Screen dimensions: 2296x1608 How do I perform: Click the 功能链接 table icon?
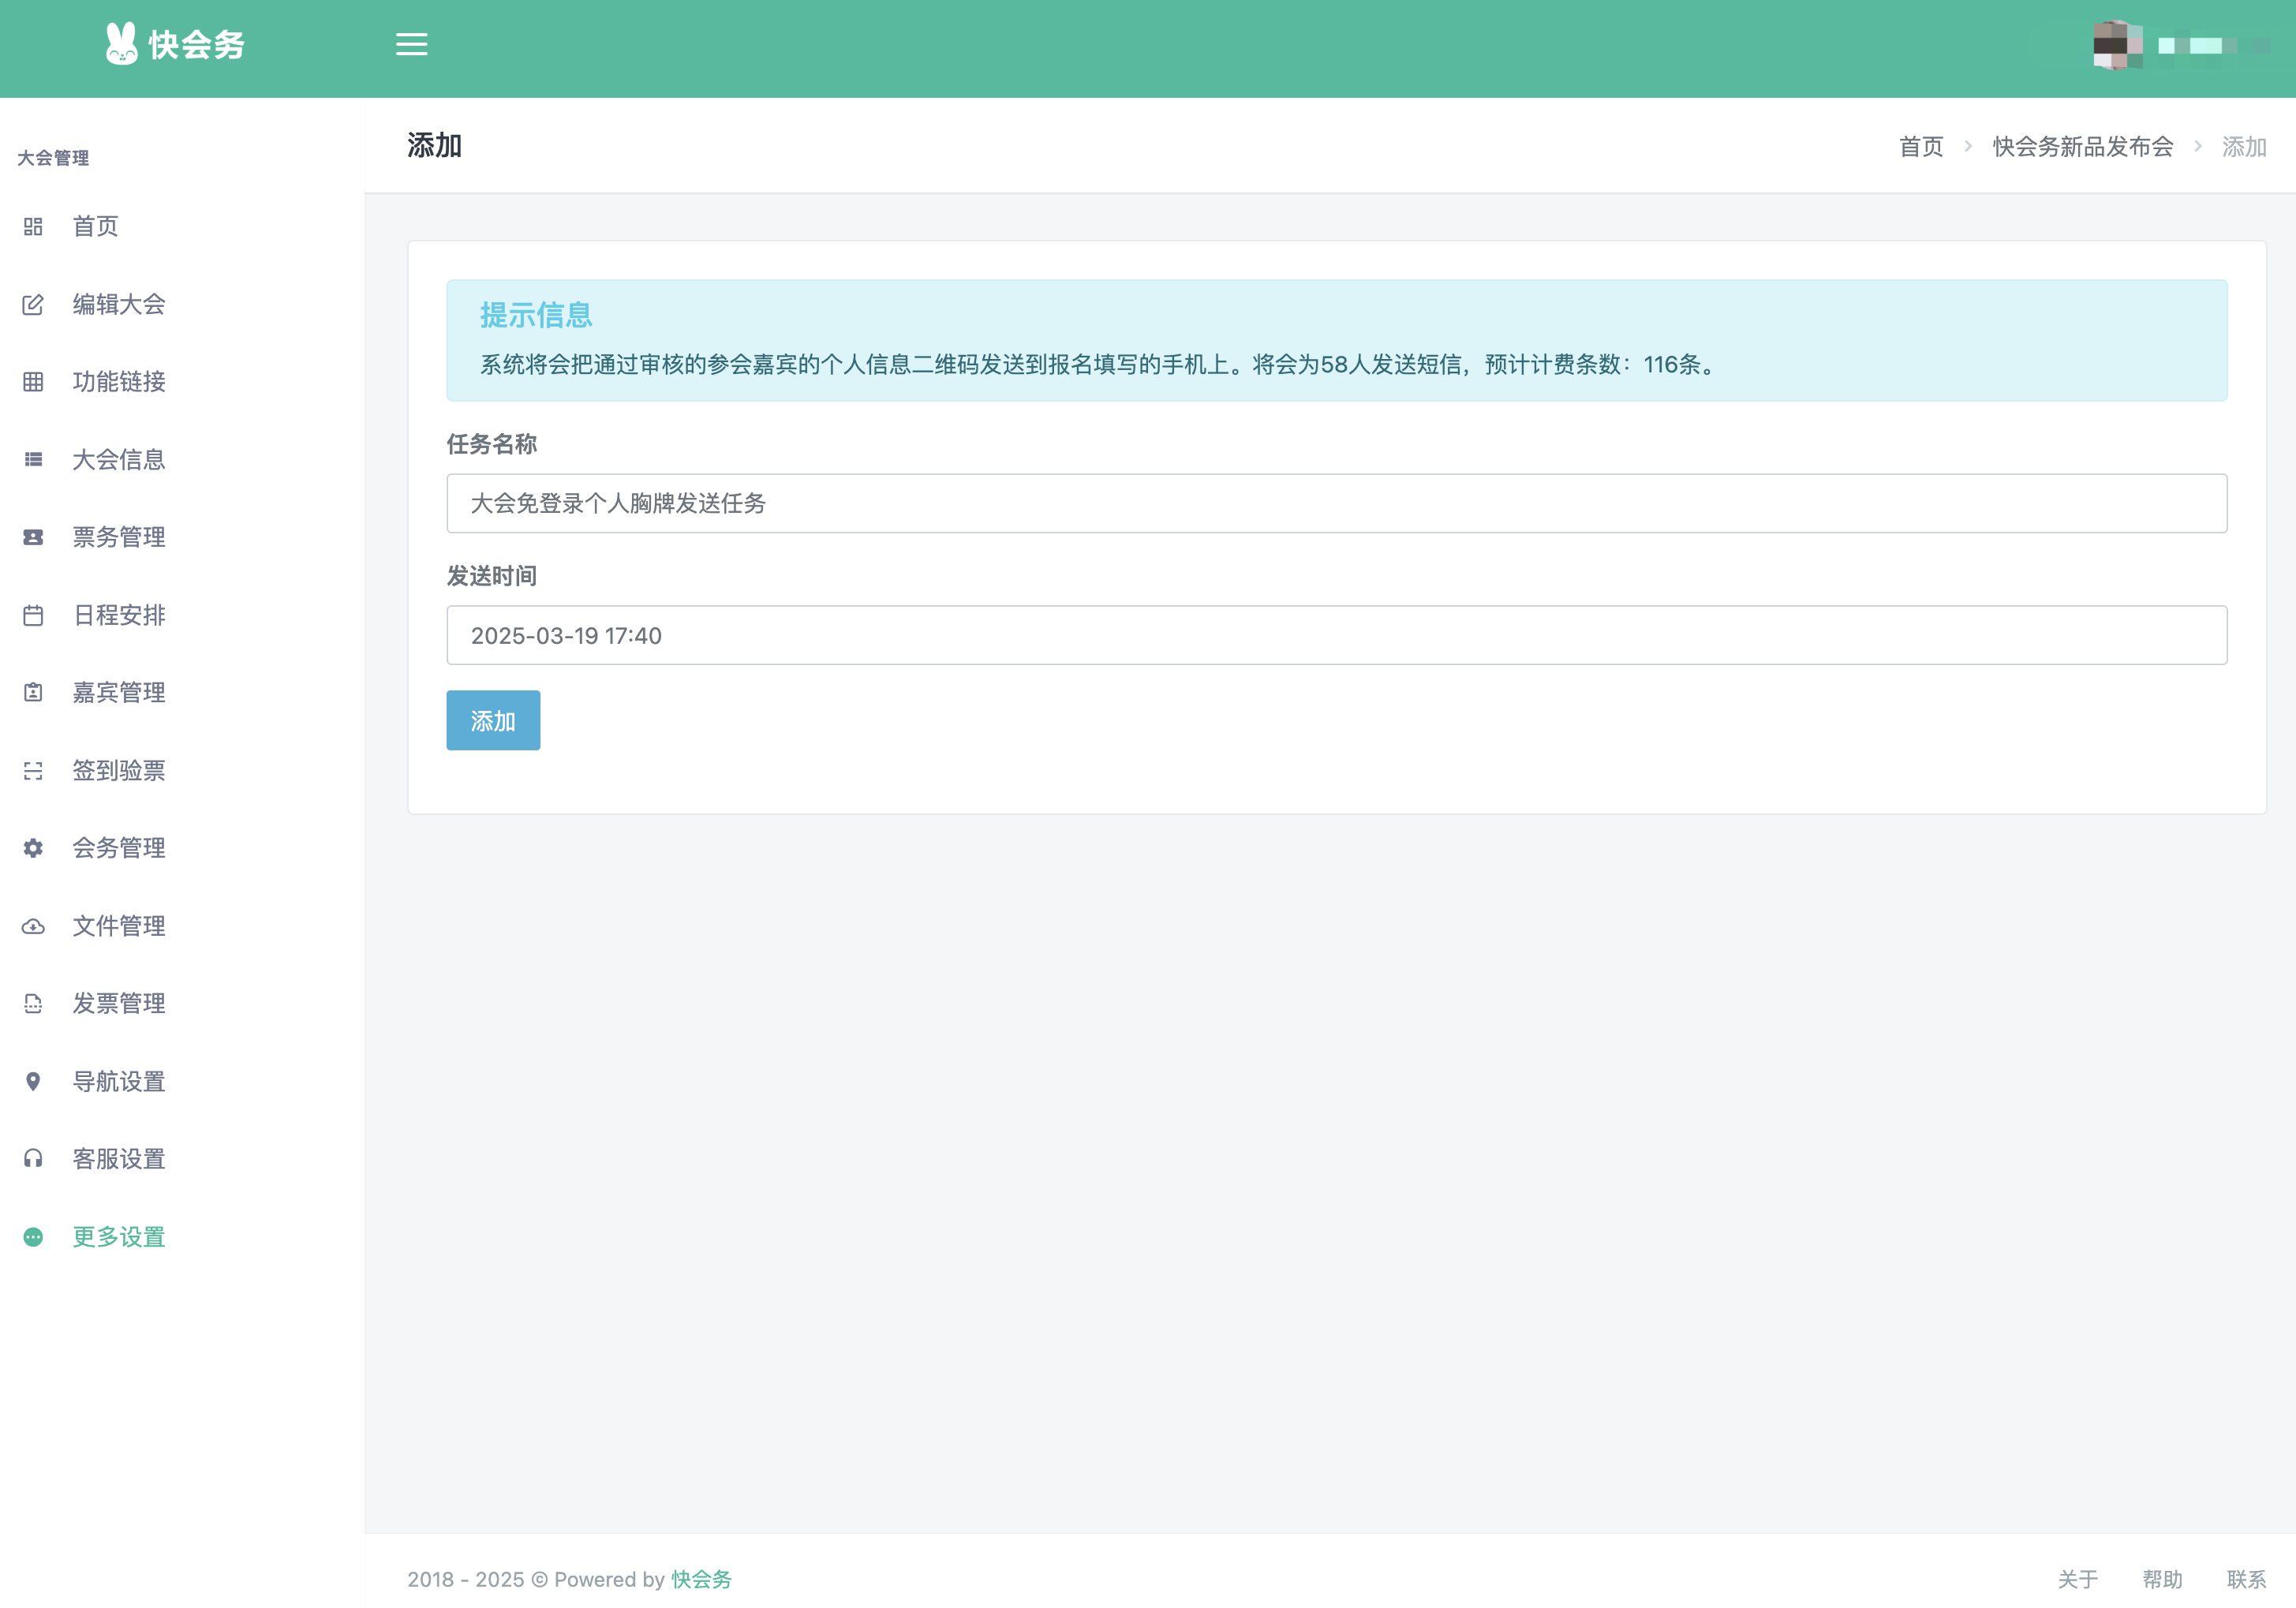coord(33,382)
